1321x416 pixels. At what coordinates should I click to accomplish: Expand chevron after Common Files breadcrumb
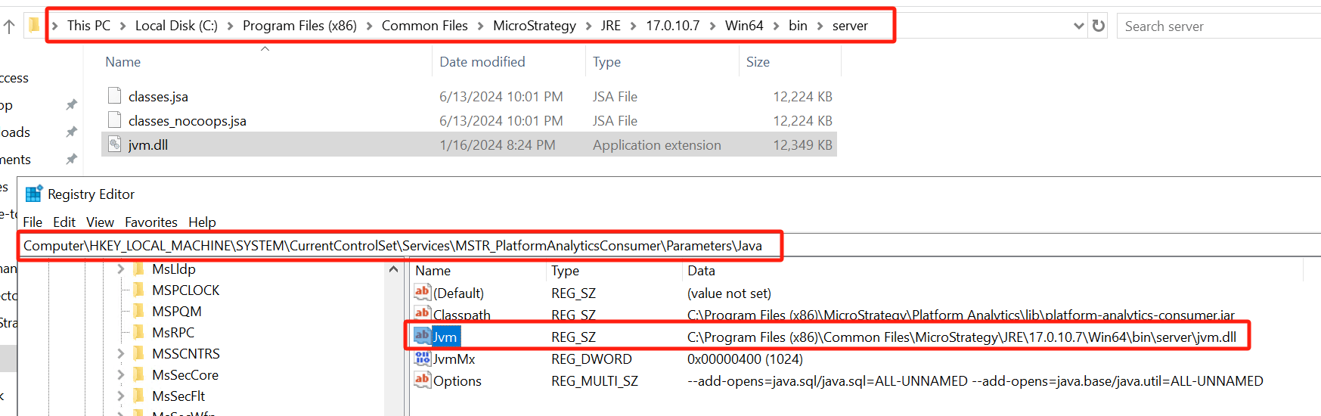click(x=480, y=26)
